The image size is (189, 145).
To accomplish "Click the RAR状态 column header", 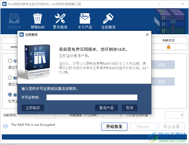I will click(169, 40).
